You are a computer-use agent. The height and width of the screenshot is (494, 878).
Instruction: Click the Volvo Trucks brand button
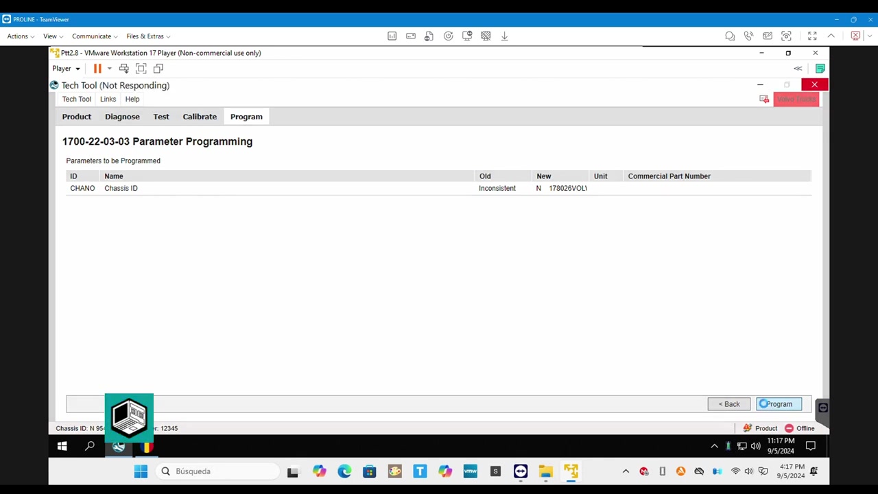click(x=796, y=99)
